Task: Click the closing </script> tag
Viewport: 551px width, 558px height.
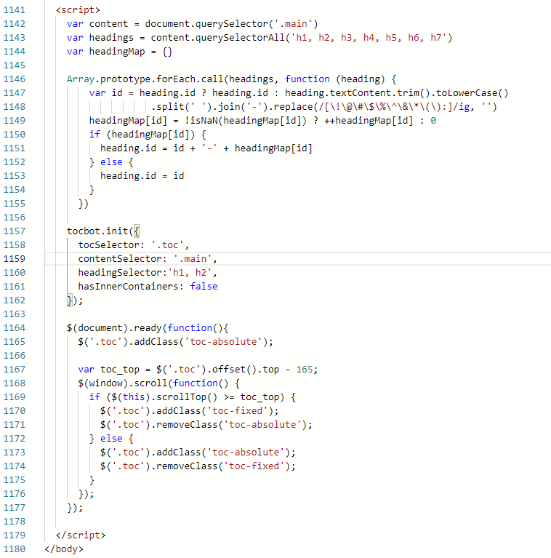Action: point(81,535)
